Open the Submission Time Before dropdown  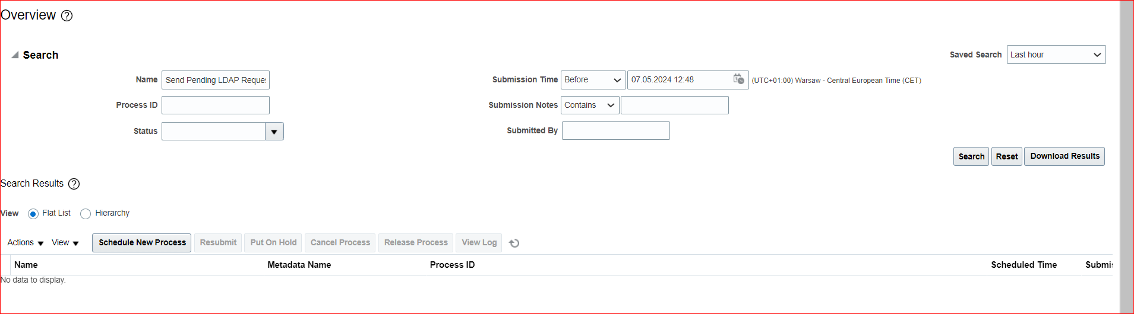coord(593,79)
